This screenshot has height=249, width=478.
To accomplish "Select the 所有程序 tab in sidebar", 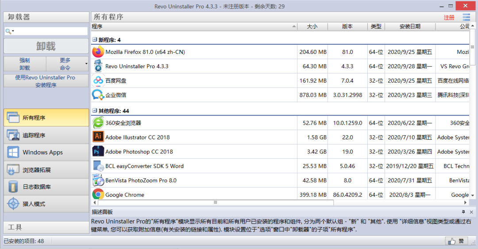I will tap(46, 118).
